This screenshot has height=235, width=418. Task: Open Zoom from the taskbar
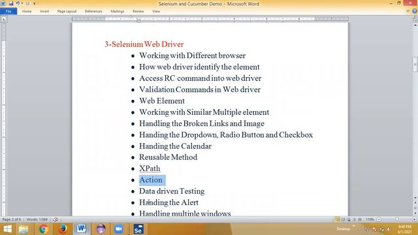[x=119, y=229]
